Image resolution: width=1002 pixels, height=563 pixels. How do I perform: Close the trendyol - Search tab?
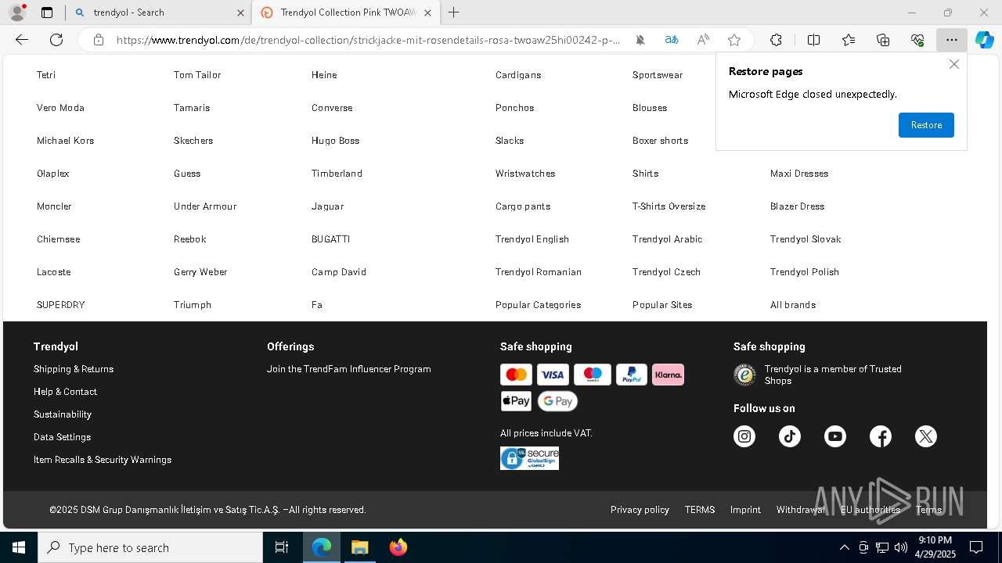[240, 13]
